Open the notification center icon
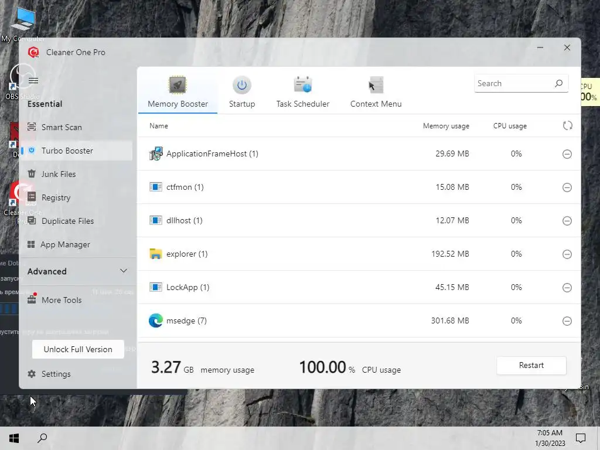600x450 pixels. pyautogui.click(x=581, y=438)
